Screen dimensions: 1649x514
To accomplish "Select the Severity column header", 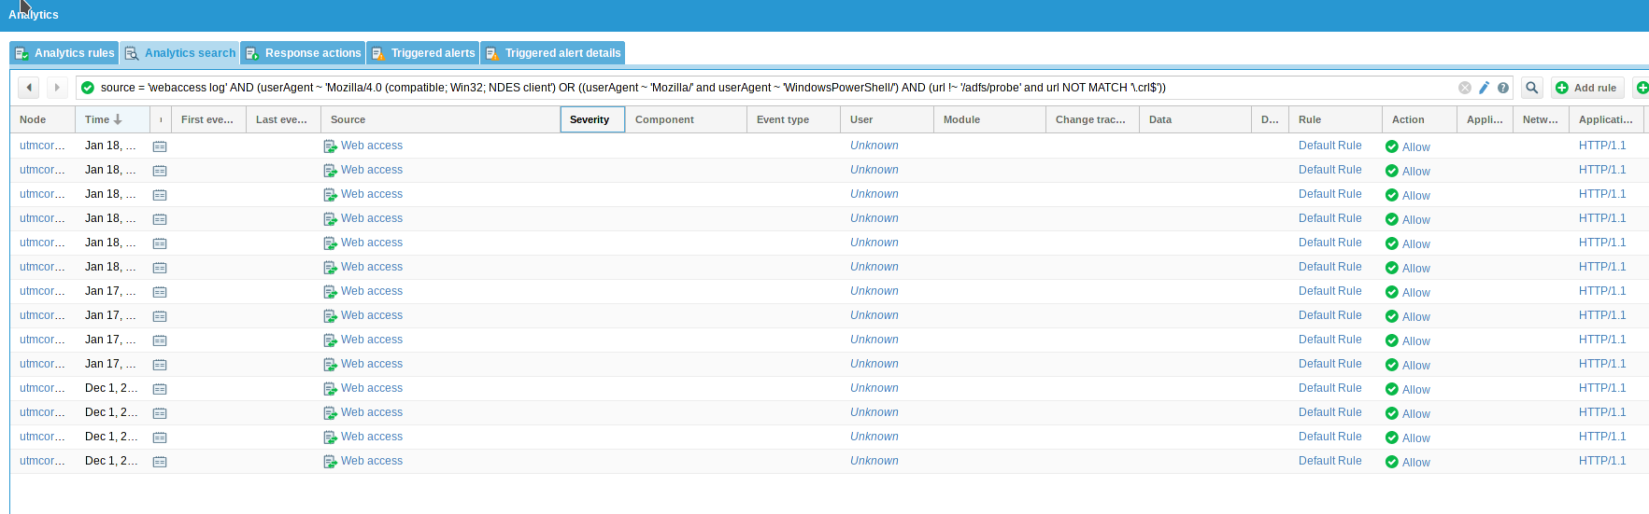I will [592, 119].
